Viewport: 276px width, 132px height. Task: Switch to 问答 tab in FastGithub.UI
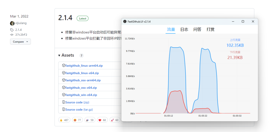click(197, 30)
